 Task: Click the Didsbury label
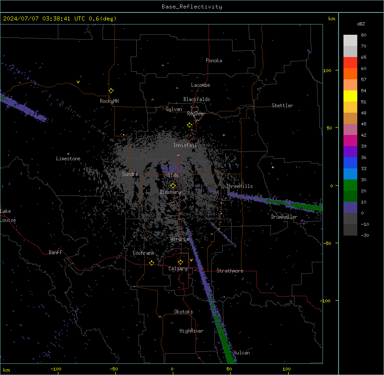pyautogui.click(x=171, y=192)
